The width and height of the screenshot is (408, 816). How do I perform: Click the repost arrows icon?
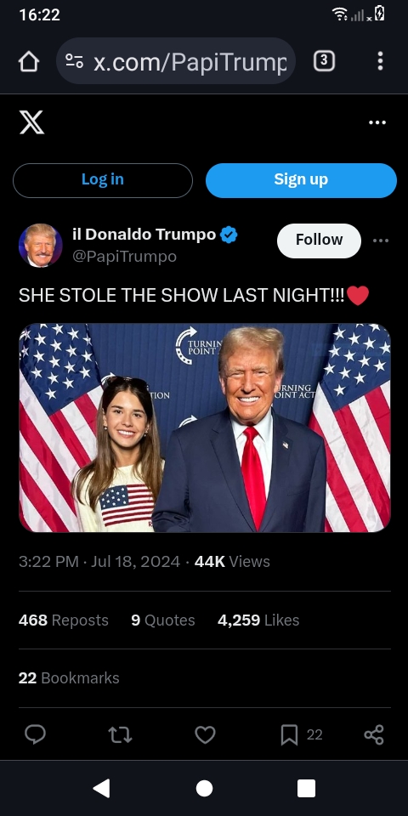[120, 734]
